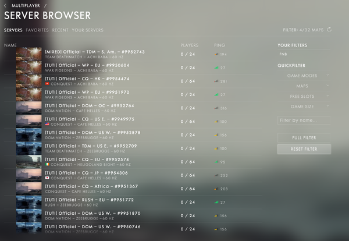The image size is (349, 241).
Task: Click Quickfilter heading
Action: 291,65
